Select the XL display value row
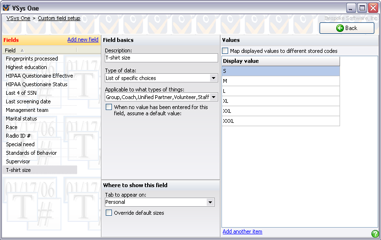Viewport: 381px width, 240px height. click(281, 101)
